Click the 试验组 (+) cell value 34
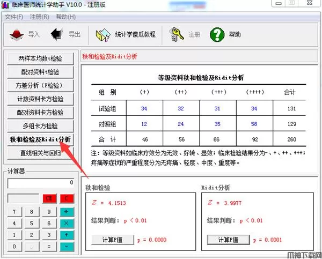 144,108
